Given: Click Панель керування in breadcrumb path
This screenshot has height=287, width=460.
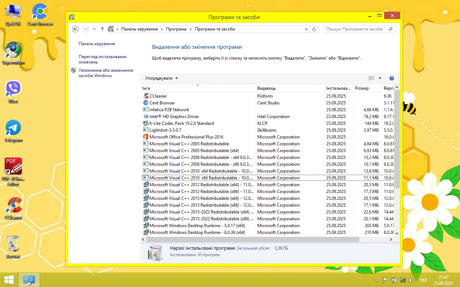Looking at the screenshot, I should [139, 29].
